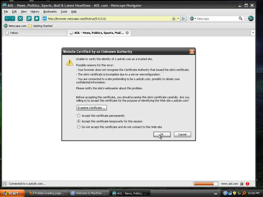Open the search engine selector dropdown arrow
The height and width of the screenshot is (197, 263).
[x=195, y=18]
